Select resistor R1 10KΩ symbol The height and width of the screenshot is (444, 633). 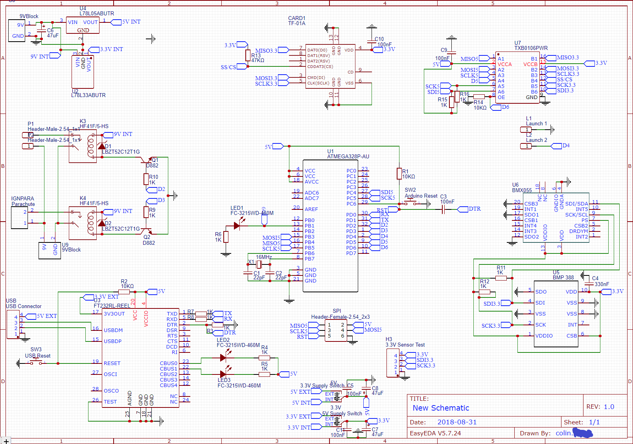399,174
